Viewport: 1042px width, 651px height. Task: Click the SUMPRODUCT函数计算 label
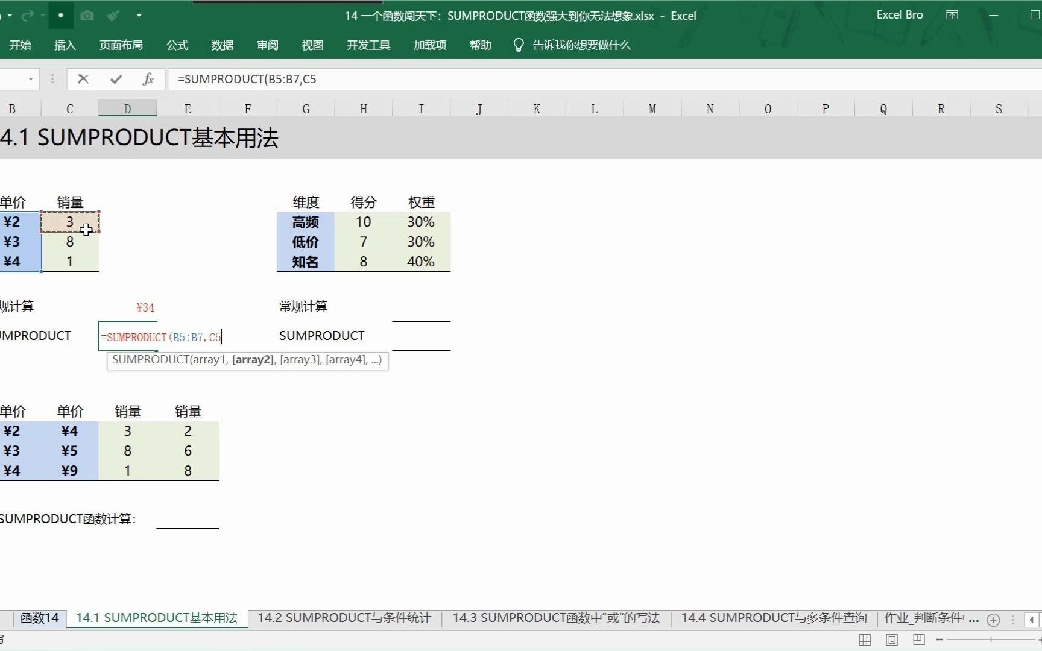(x=68, y=519)
